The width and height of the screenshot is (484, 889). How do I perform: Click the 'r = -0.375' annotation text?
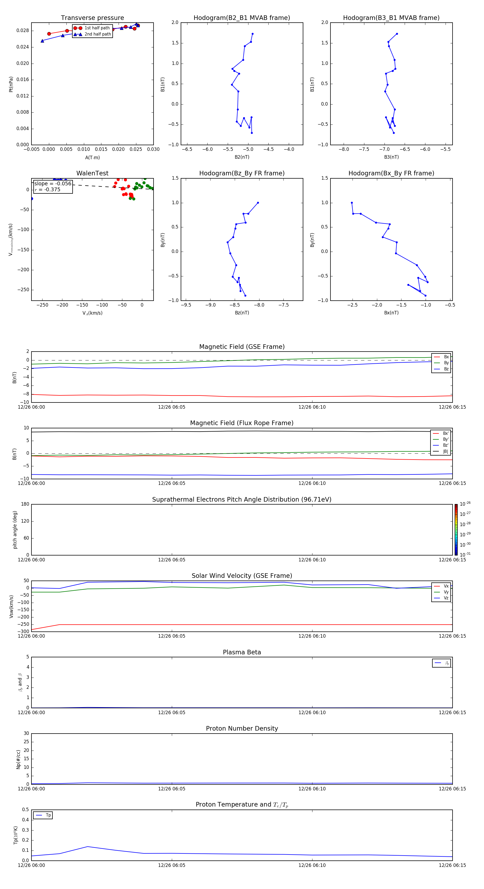pyautogui.click(x=48, y=189)
